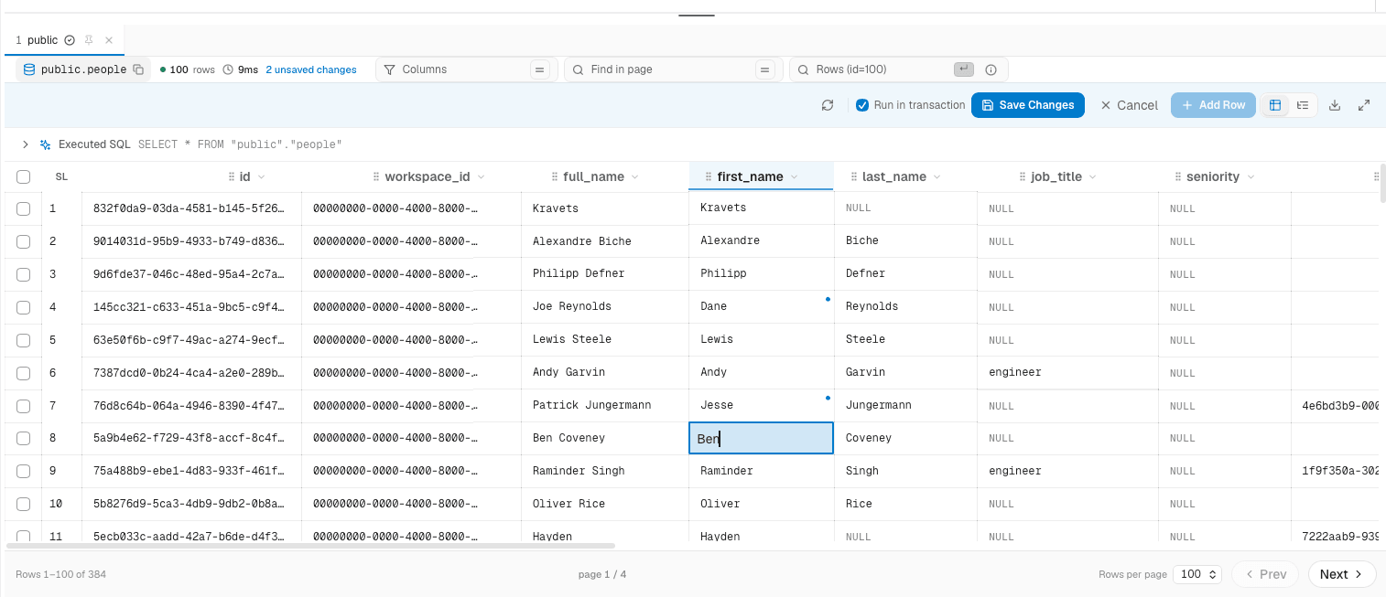Open the first_name column dropdown arrow
This screenshot has width=1386, height=597.
[x=794, y=176]
